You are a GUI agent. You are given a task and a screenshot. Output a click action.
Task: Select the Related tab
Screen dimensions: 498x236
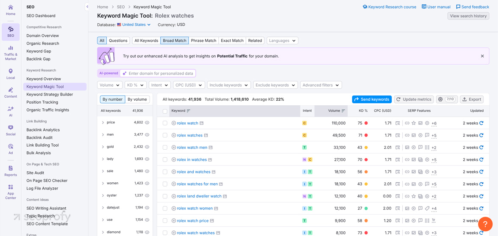(x=255, y=41)
